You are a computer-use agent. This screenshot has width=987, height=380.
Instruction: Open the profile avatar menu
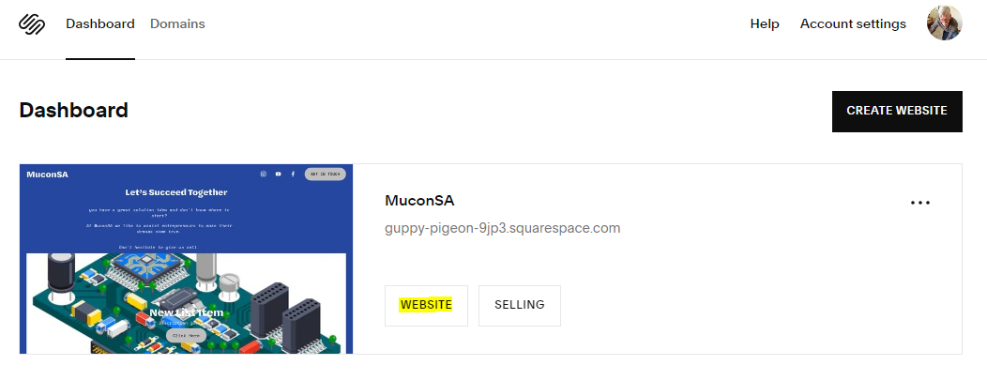(944, 23)
